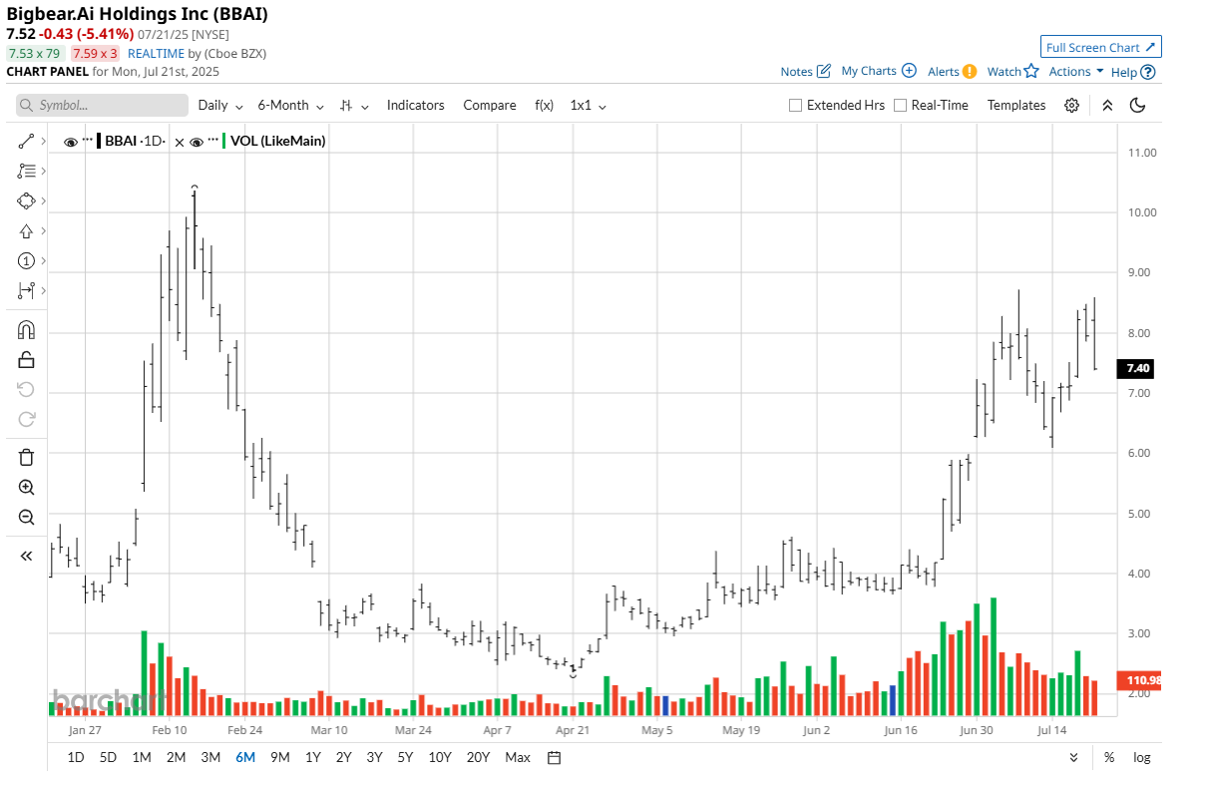Open the f(x) expressions menu

click(544, 105)
